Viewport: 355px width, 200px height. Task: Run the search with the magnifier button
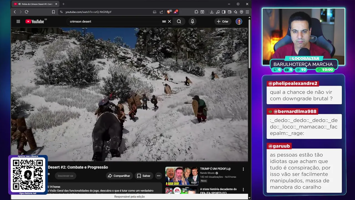click(179, 21)
